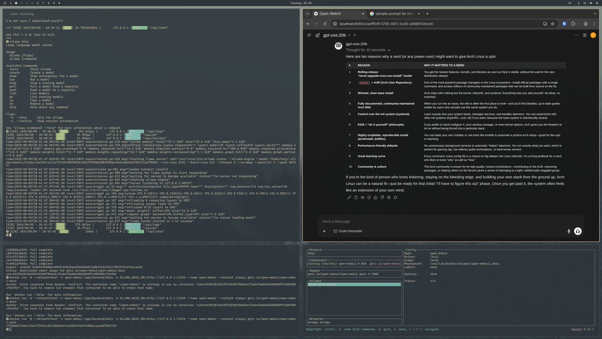Click the Donate link in lazydocker
Screen dimensions: 602x339
pos(577,329)
